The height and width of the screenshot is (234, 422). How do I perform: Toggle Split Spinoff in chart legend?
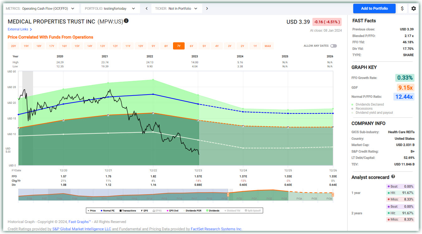coord(252,211)
